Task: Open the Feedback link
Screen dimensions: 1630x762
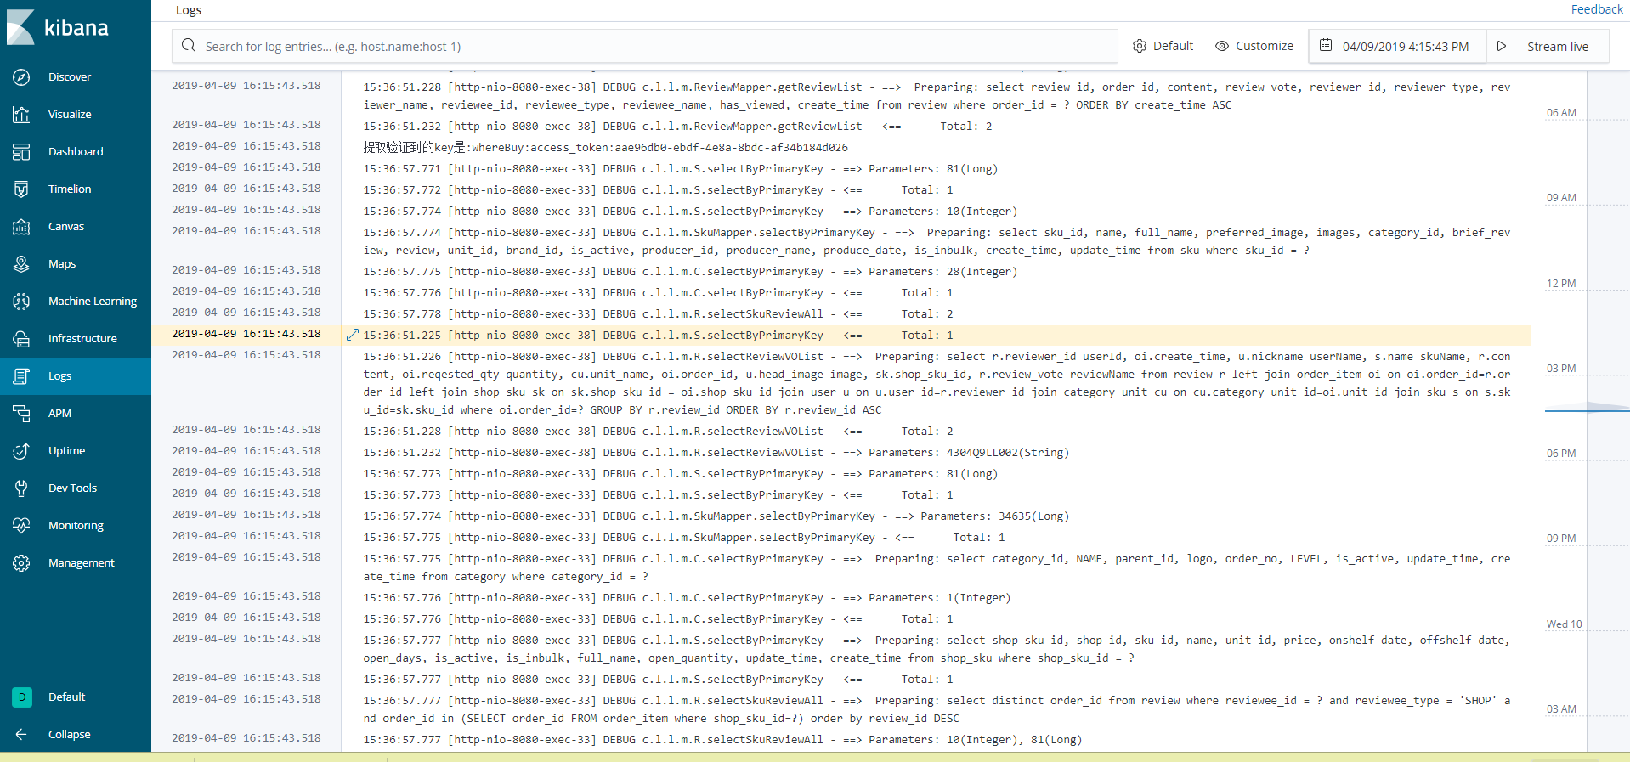Action: (x=1597, y=9)
